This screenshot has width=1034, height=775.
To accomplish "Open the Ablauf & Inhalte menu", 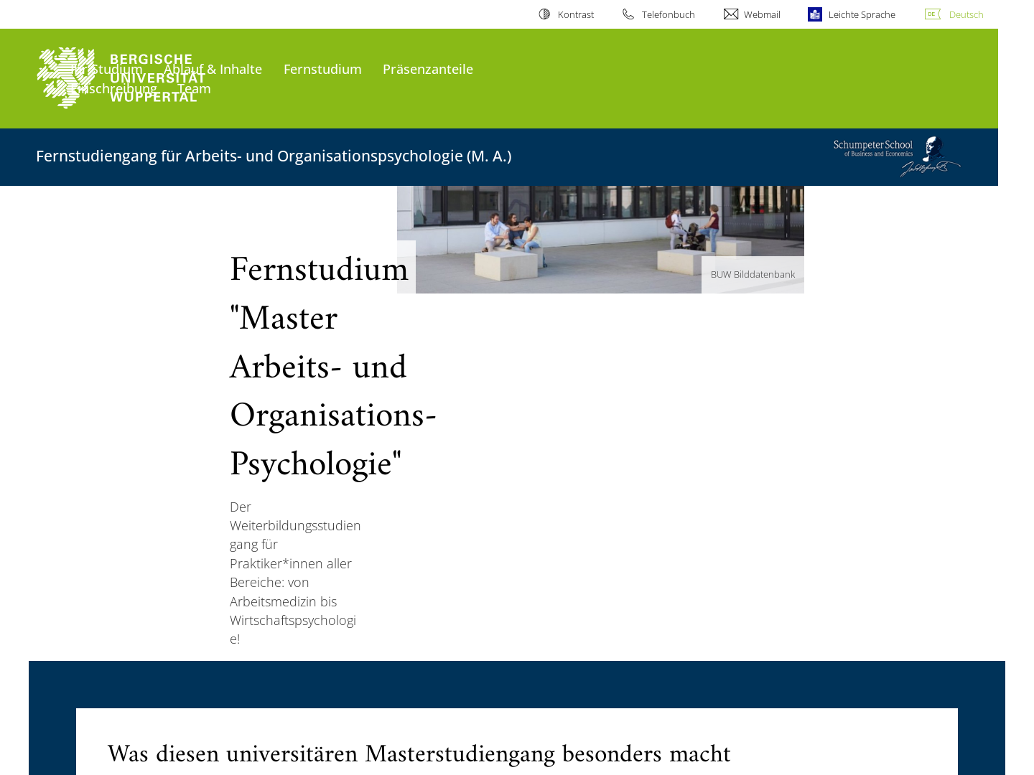I will tap(213, 70).
